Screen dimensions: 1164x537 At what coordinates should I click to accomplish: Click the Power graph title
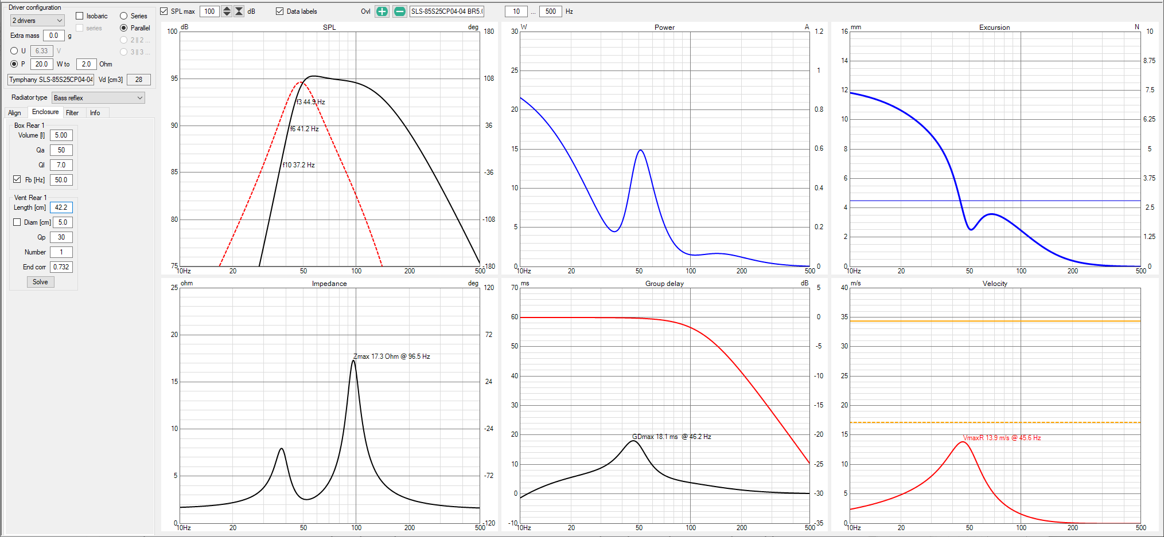[x=664, y=28]
